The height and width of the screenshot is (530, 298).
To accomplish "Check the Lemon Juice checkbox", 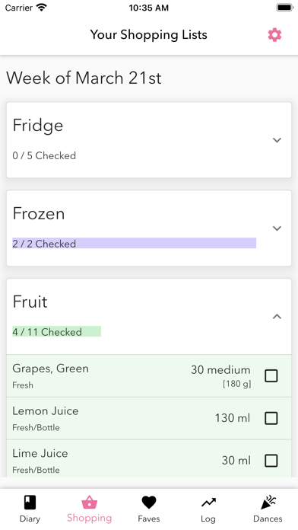I will [271, 419].
